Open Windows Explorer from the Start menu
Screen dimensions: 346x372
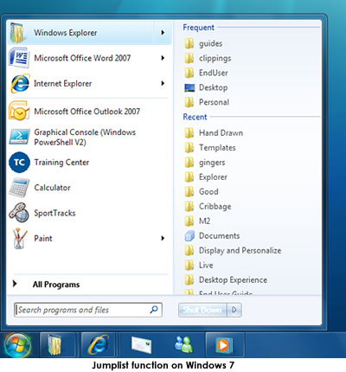[89, 33]
